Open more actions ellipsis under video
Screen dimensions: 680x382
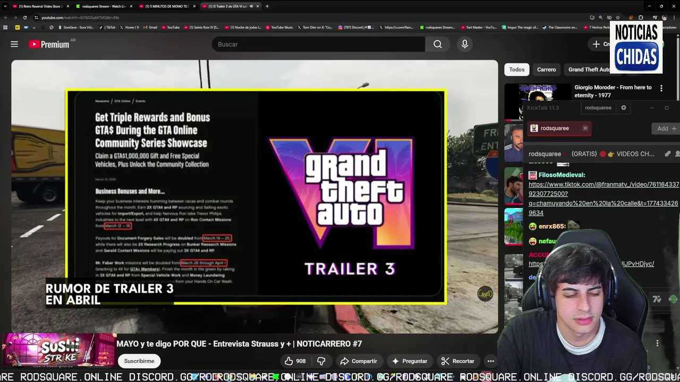point(491,361)
